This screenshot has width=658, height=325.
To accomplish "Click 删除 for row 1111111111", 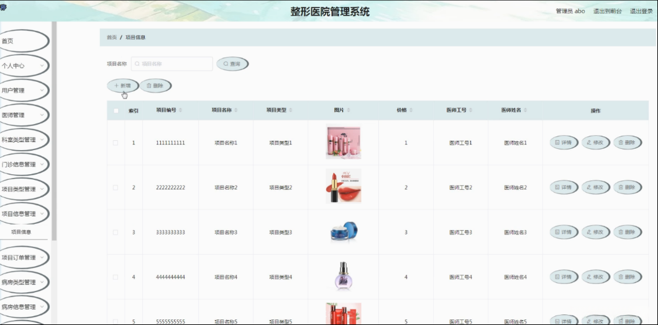I will point(627,143).
